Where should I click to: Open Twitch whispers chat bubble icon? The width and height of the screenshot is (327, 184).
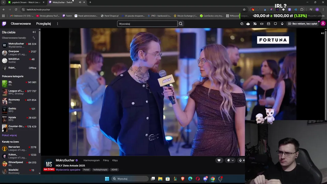click(275, 24)
